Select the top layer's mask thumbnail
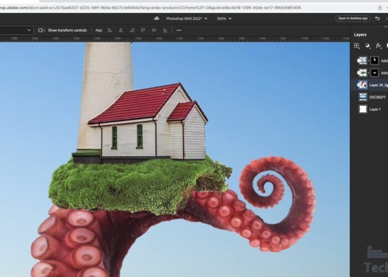This screenshot has width=388, height=277. click(374, 60)
